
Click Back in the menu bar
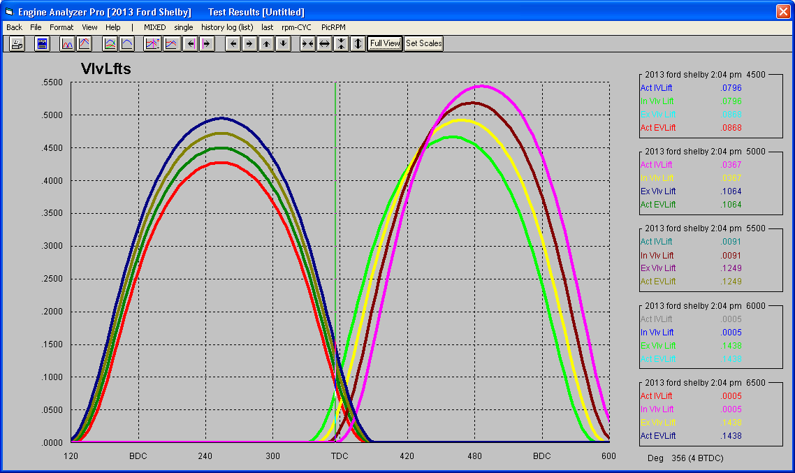(x=14, y=27)
